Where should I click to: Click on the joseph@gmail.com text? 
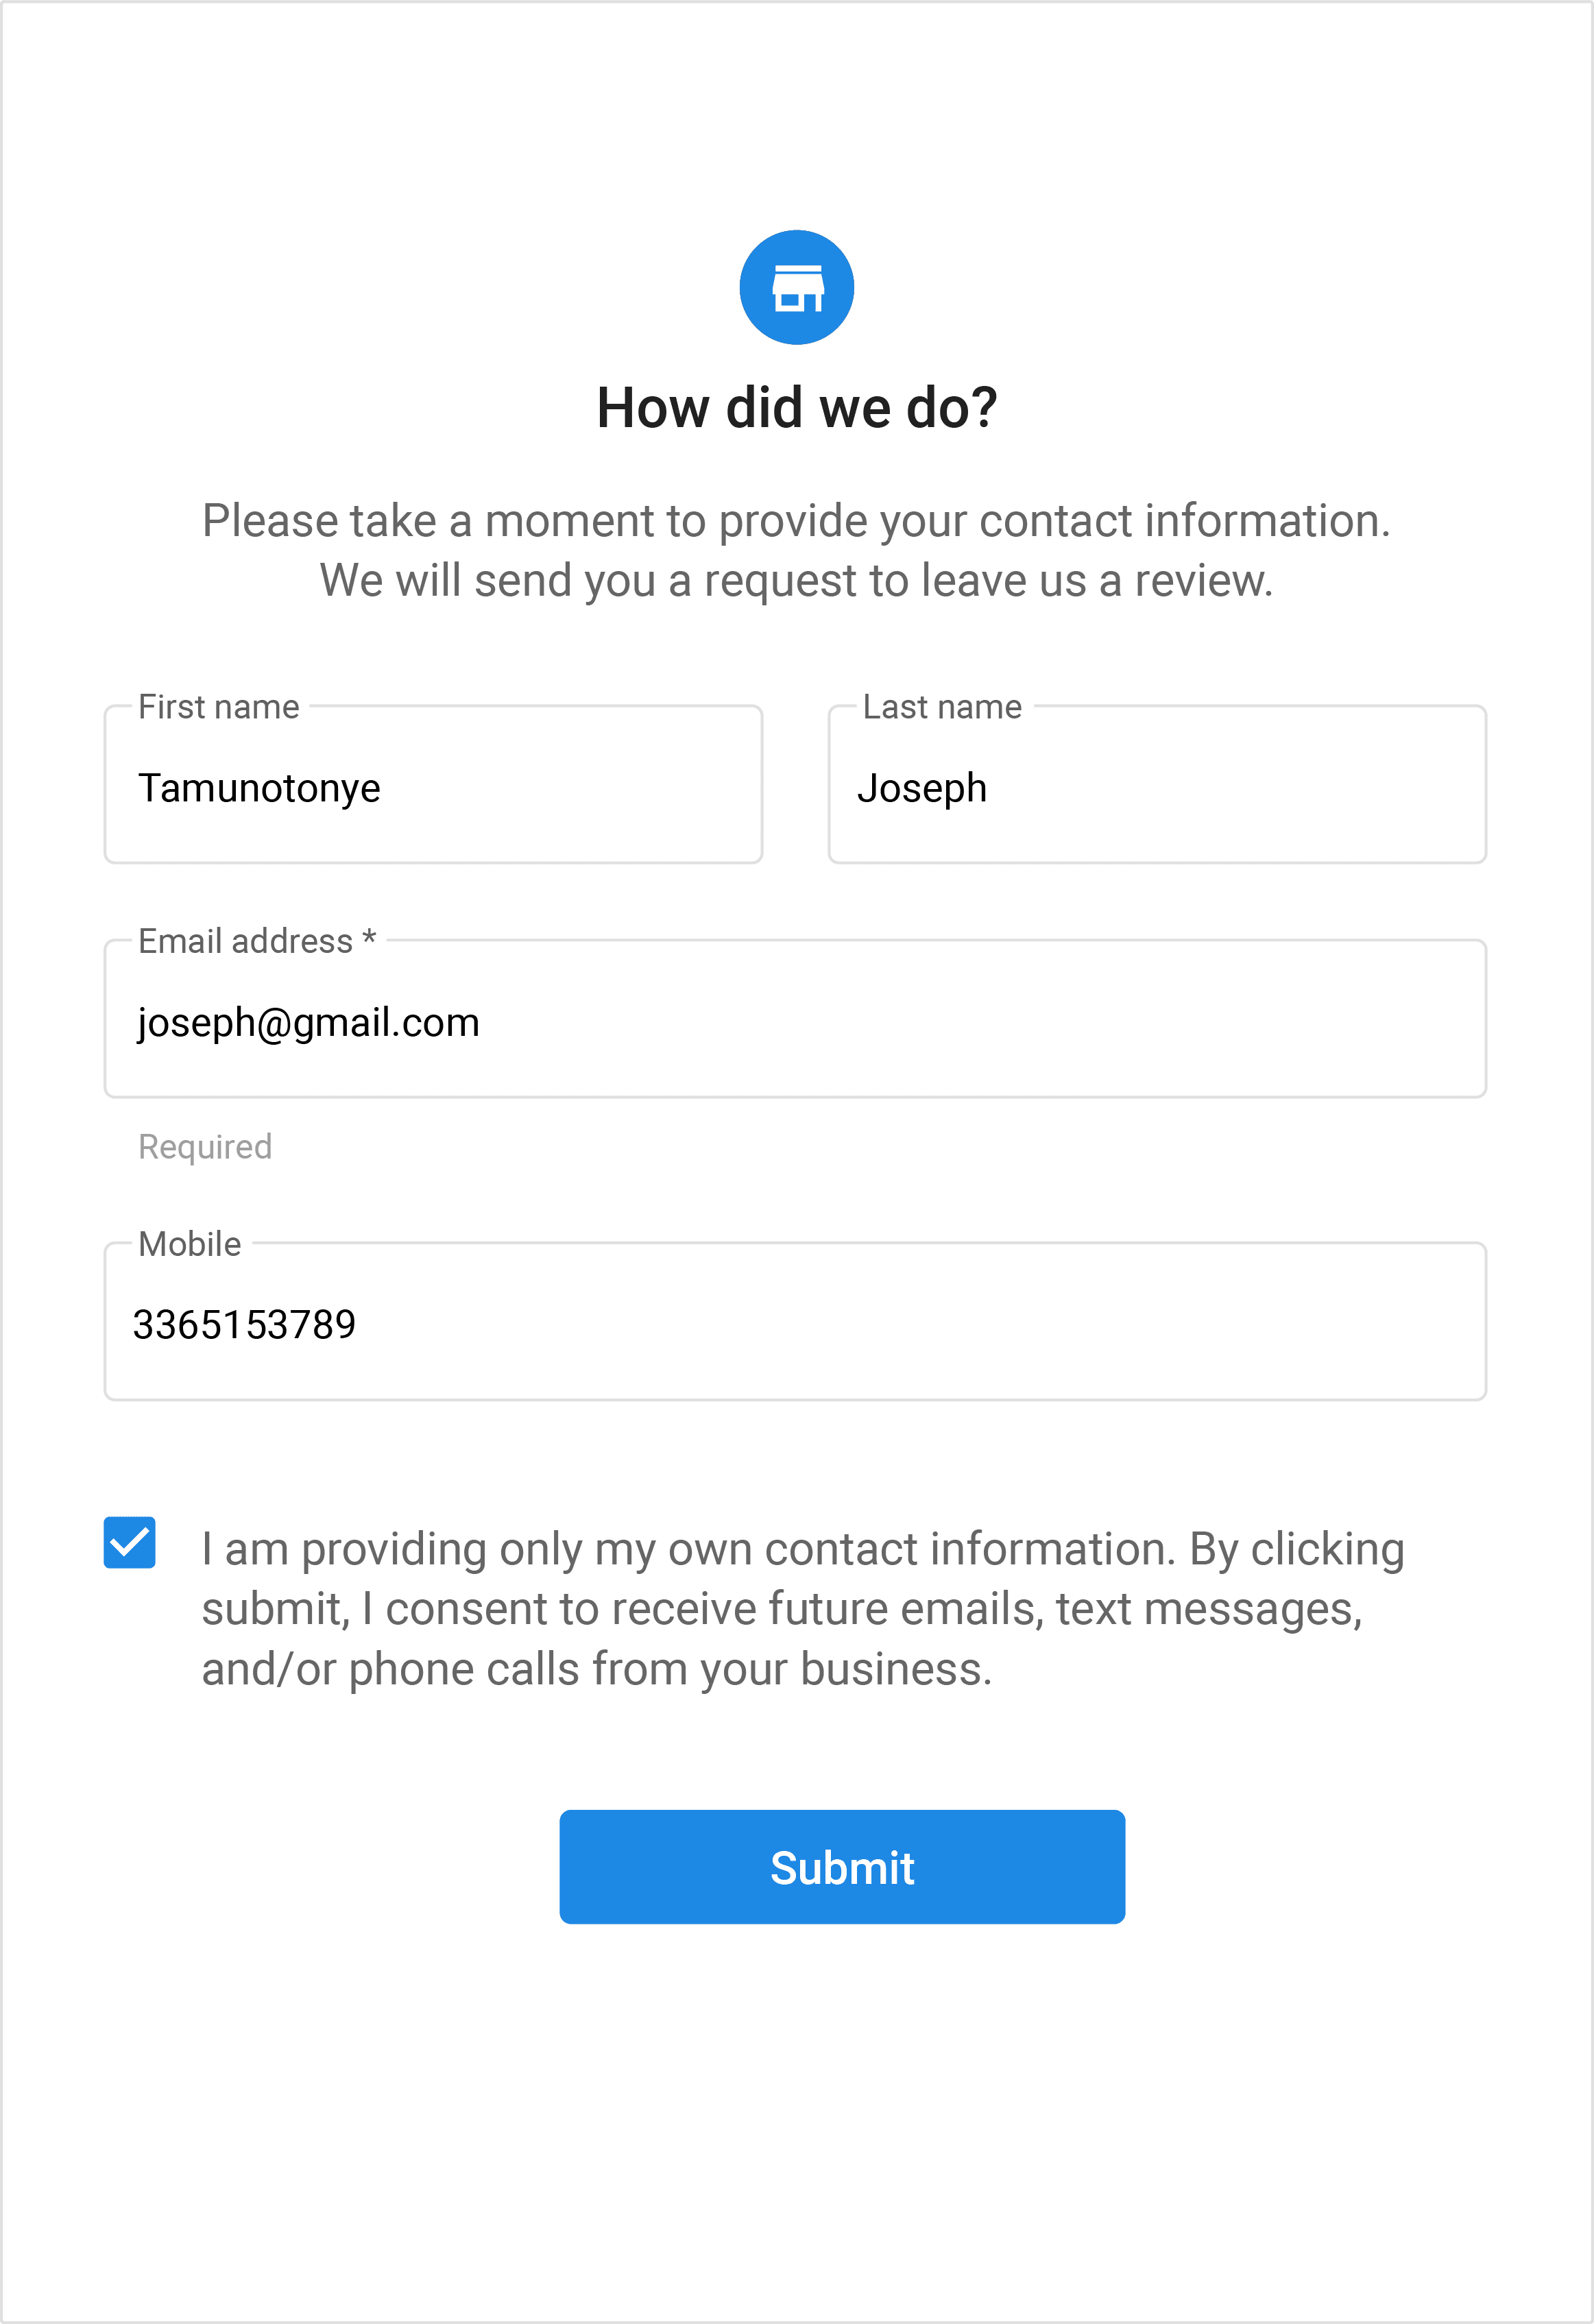pyautogui.click(x=308, y=1022)
